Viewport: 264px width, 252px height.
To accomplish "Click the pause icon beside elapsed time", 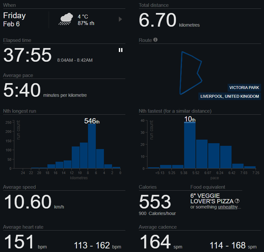I will tap(120, 50).
